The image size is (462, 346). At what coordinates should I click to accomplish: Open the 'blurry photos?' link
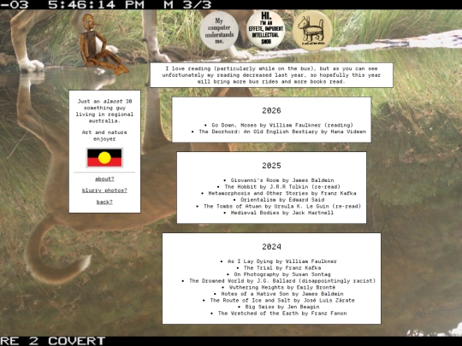(104, 191)
